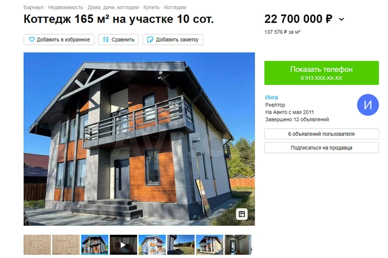Viewport: 388px width, 258px height.
Task: Open the floor plan icon on the photo
Action: click(x=241, y=214)
